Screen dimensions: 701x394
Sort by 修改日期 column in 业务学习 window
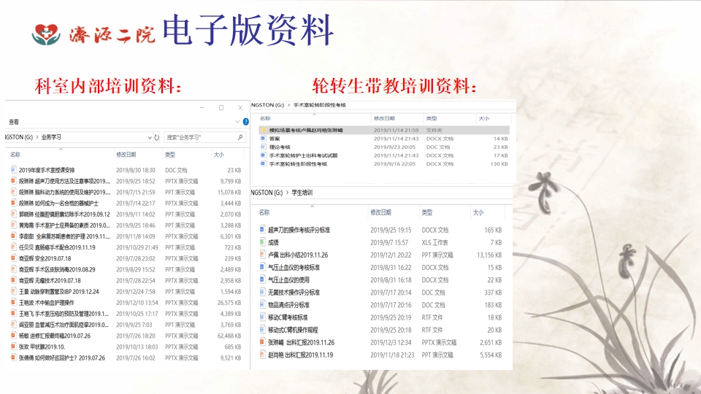pyautogui.click(x=126, y=155)
